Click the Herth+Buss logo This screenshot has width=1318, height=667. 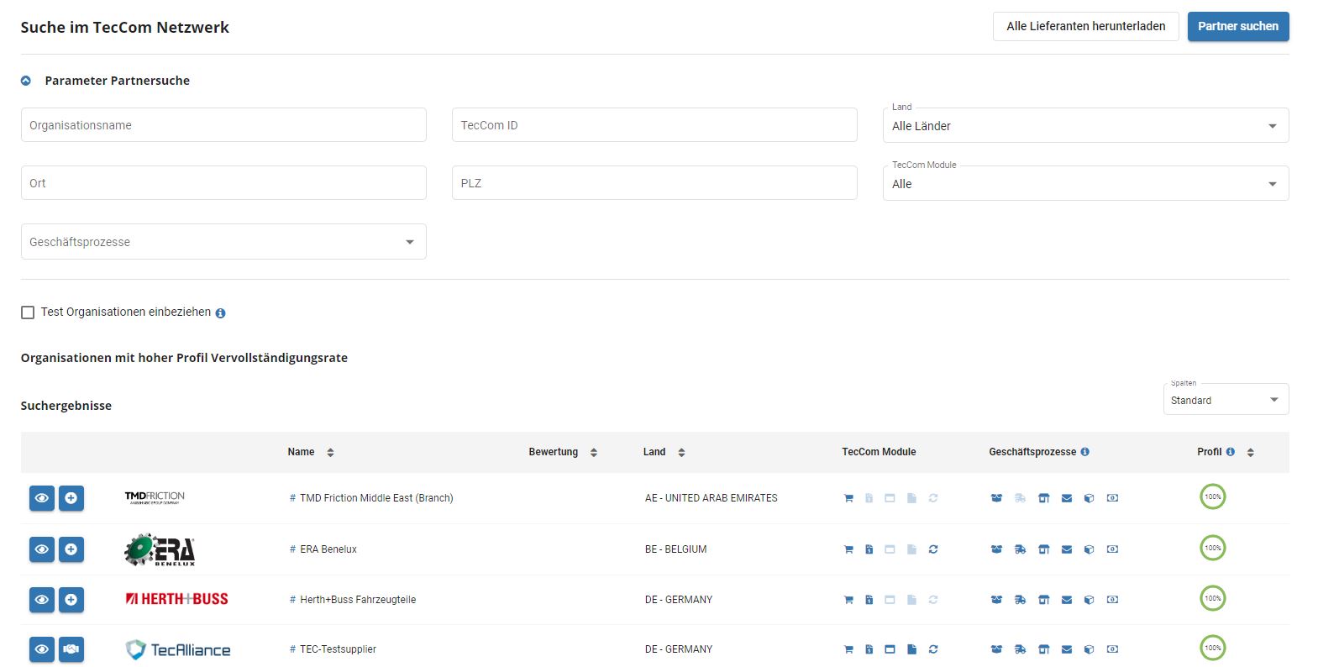click(176, 599)
